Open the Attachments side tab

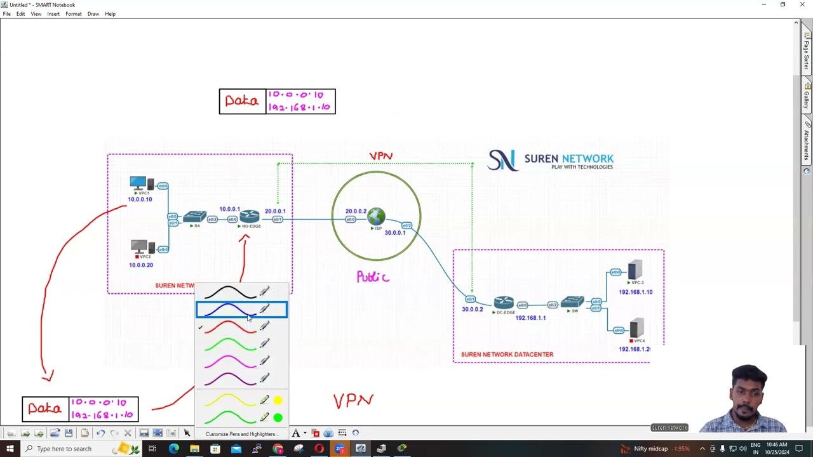[x=807, y=142]
